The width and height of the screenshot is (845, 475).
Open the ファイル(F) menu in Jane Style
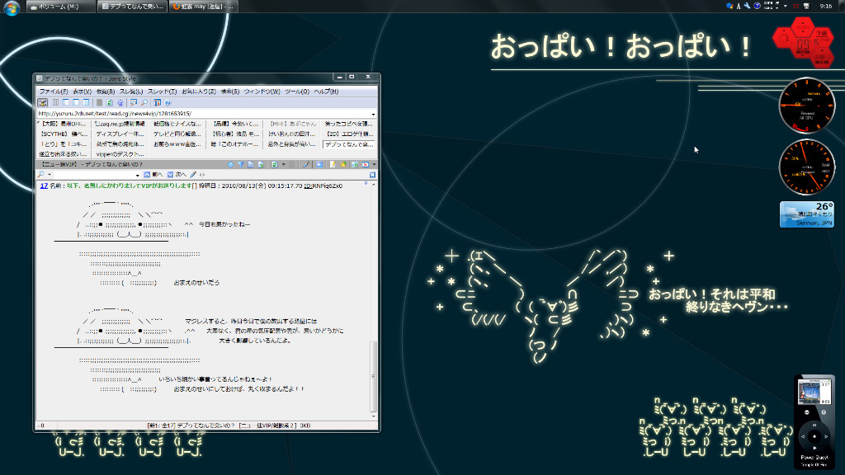pyautogui.click(x=54, y=92)
